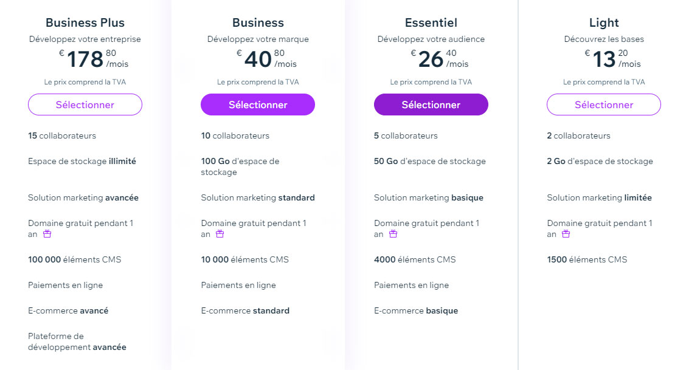Viewport: 686px width, 370px height.
Task: Click the gift icon in Essentiel plan
Action: coord(393,234)
